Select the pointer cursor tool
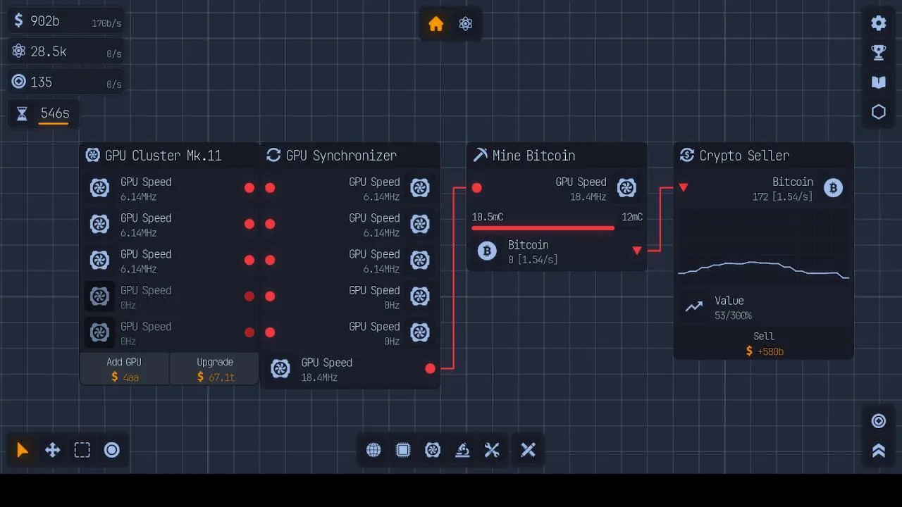The height and width of the screenshot is (507, 902). point(23,450)
